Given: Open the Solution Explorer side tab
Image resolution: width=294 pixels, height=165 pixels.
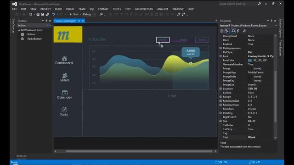Looking at the screenshot, I should click(x=280, y=28).
